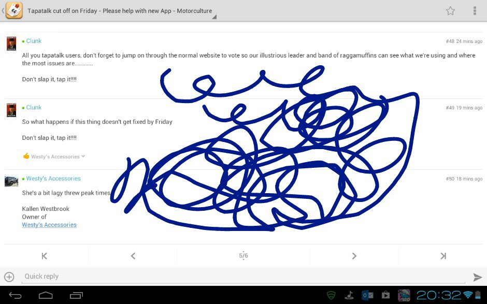
Task: Go to the next page
Action: (x=354, y=256)
